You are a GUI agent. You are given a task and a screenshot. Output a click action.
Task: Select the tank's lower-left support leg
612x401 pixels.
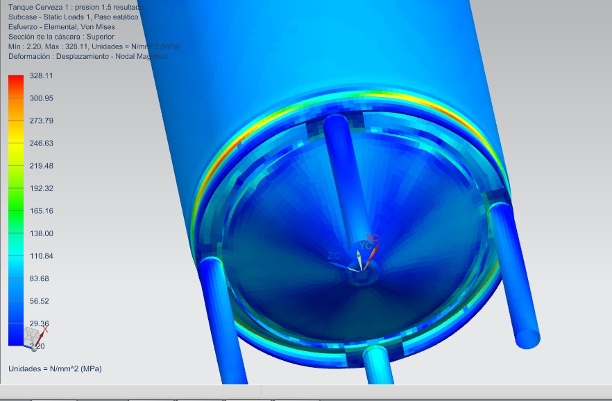(222, 319)
